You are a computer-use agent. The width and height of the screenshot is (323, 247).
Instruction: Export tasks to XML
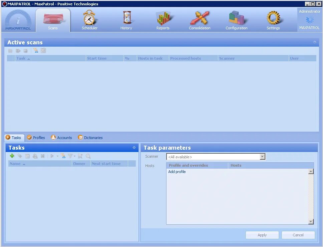80,156
